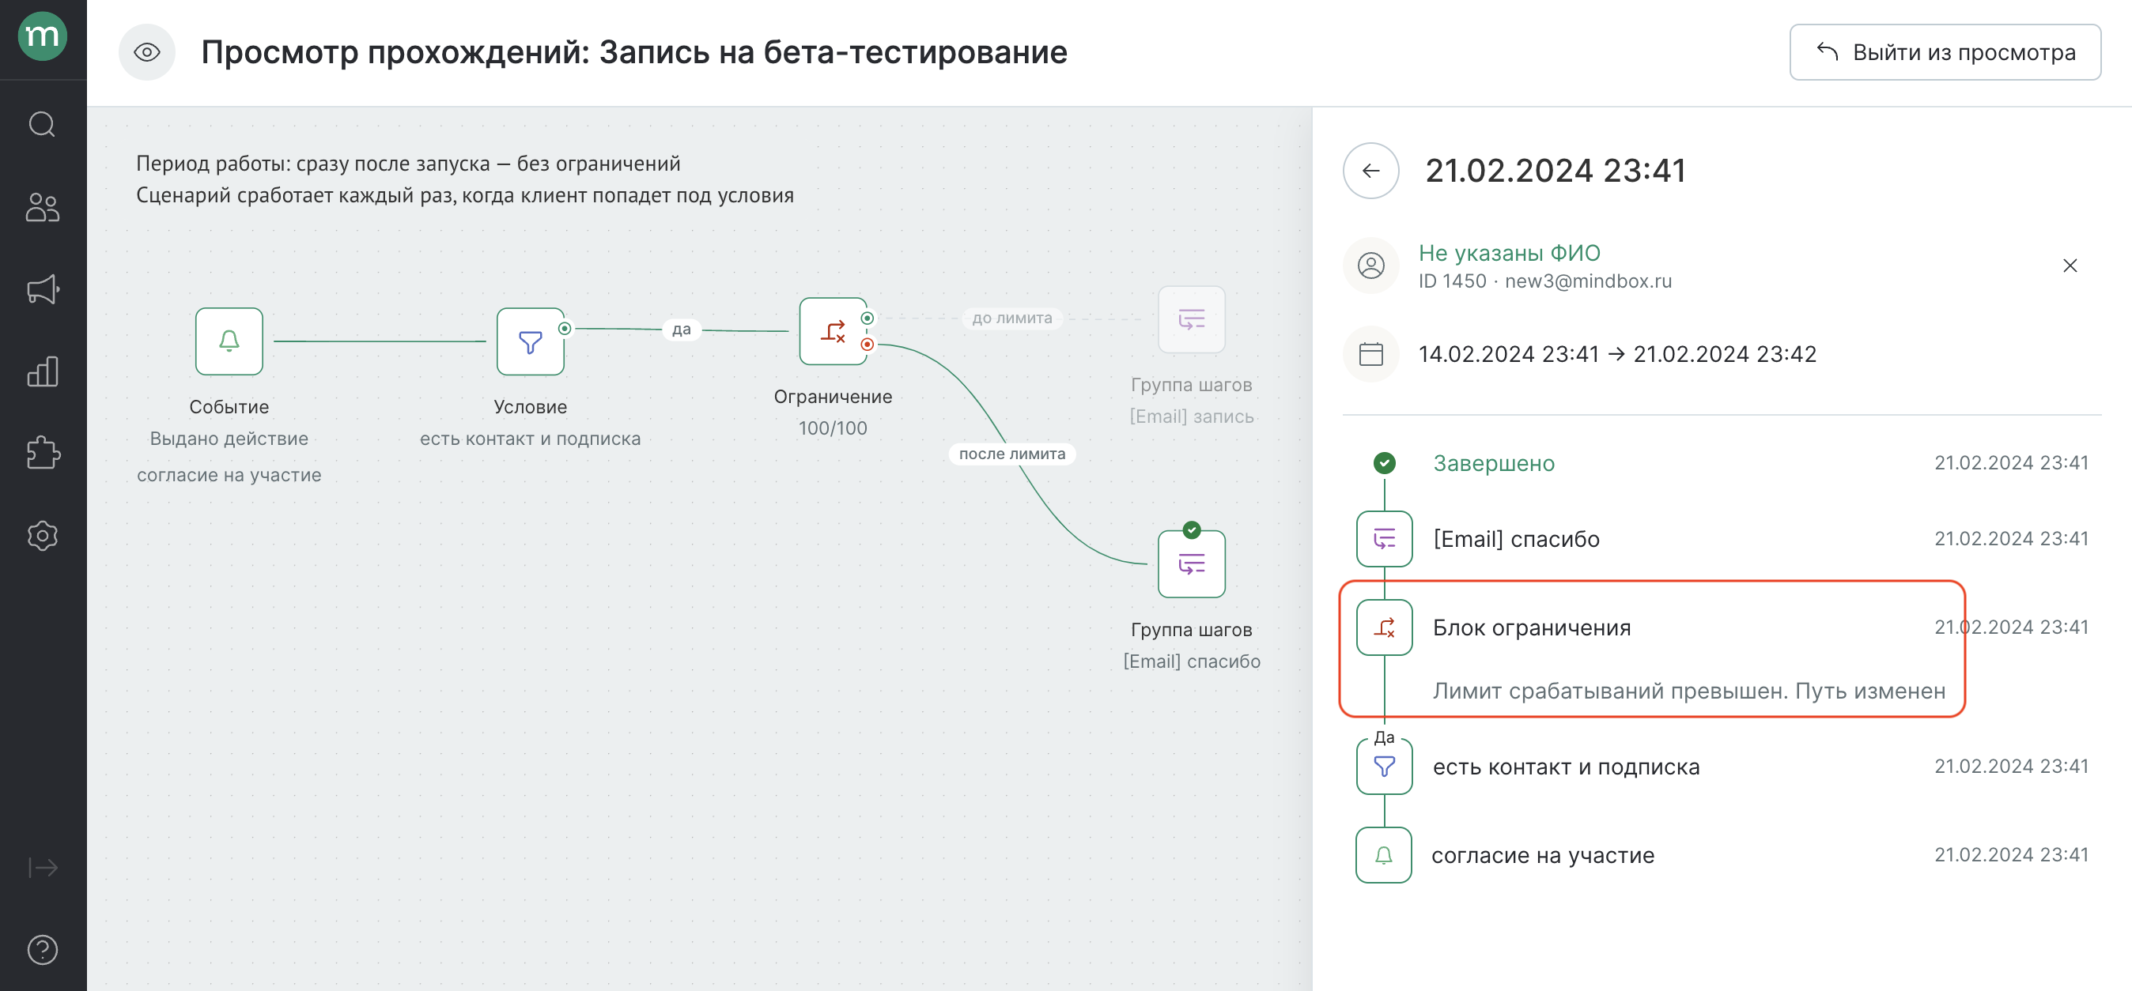Click the customer avatar icon

click(1370, 266)
